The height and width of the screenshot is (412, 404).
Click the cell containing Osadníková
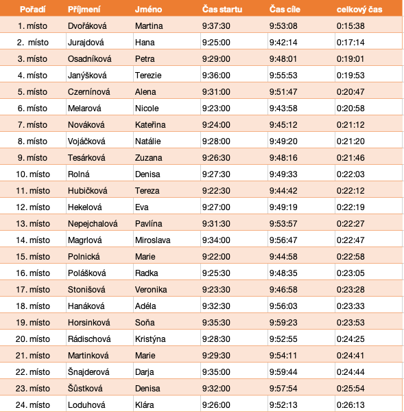point(99,58)
